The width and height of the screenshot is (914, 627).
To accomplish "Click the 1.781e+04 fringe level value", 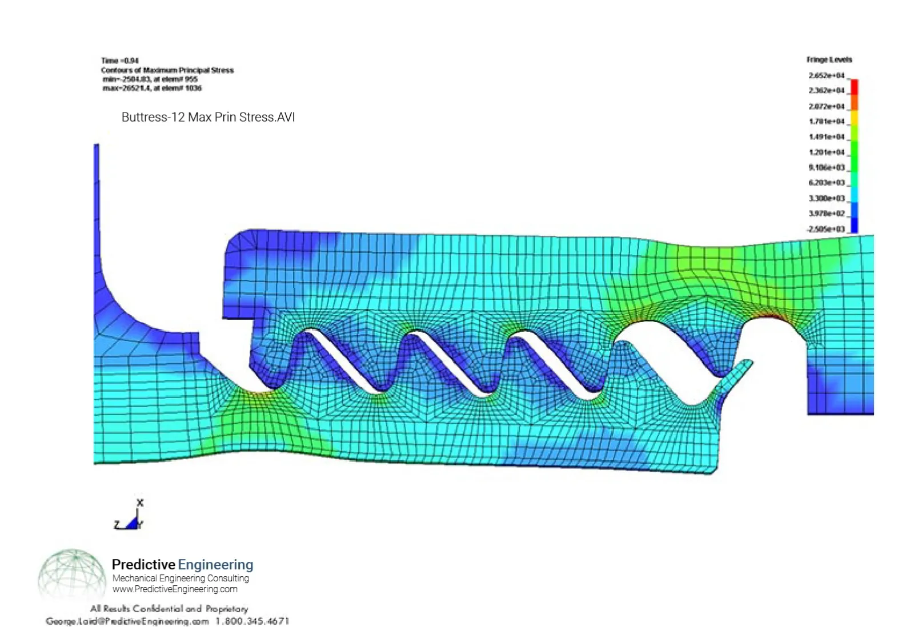I will (x=826, y=121).
